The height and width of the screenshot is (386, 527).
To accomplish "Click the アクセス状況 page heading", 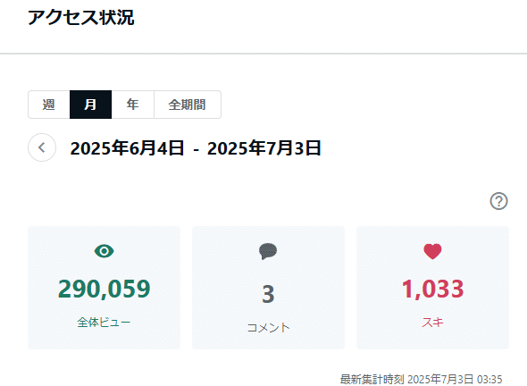I will (x=81, y=18).
